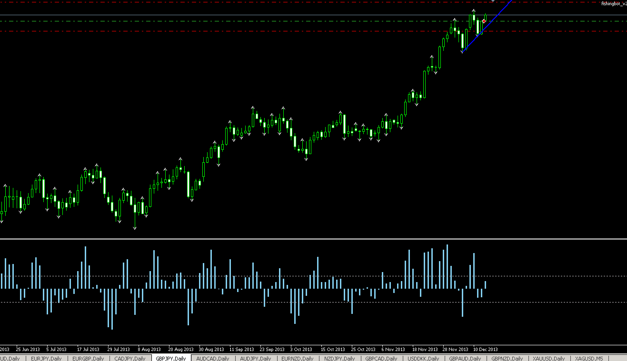Open the XAUUSD,Daily gold chart tab
The image size is (627, 361).
549,358
